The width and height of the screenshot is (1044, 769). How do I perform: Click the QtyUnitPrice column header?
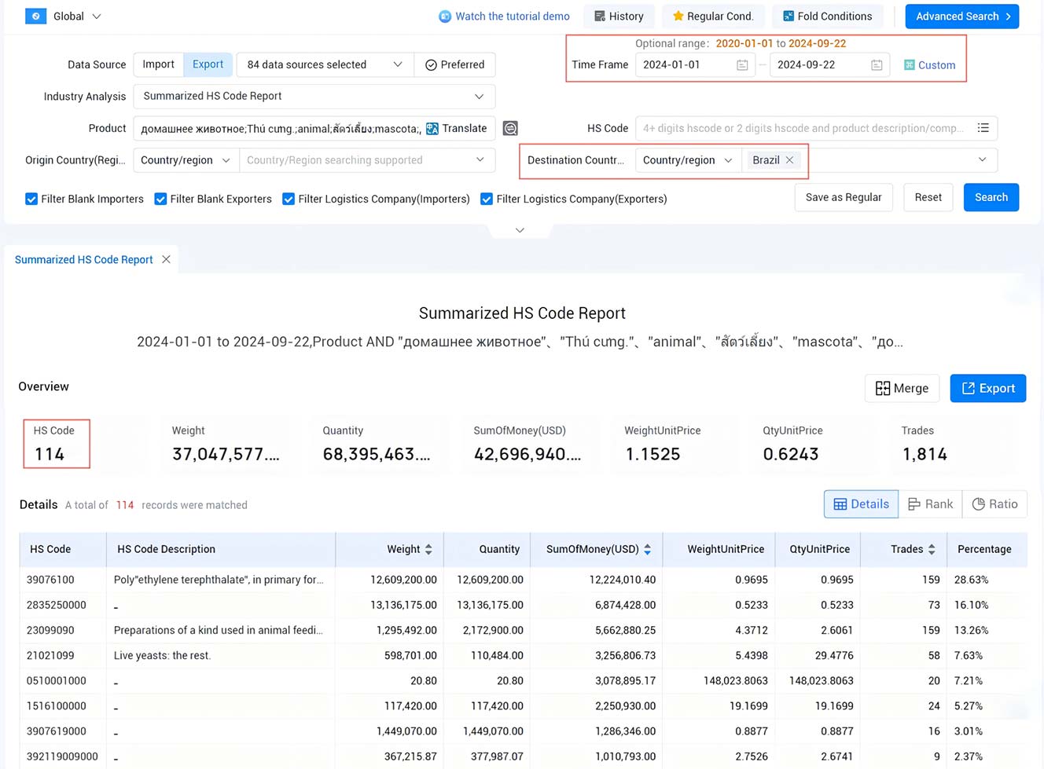click(x=819, y=549)
